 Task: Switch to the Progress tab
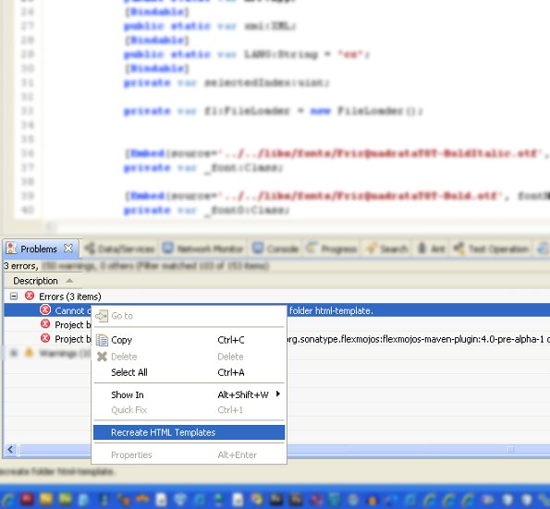(x=331, y=248)
